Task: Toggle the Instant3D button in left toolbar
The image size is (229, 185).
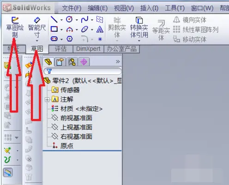Action: pyautogui.click(x=8, y=172)
